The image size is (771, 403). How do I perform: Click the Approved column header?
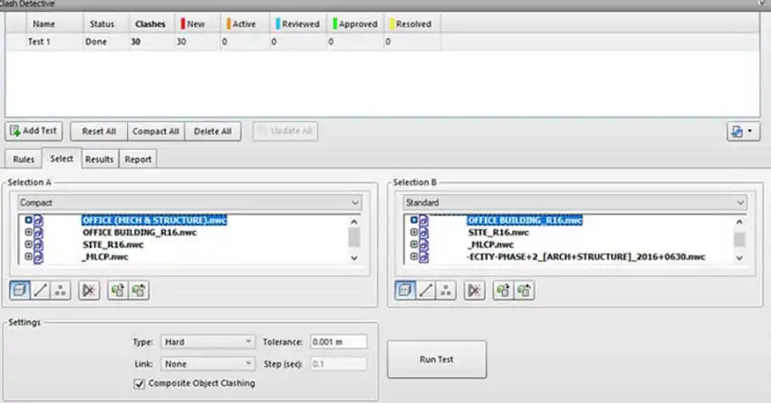click(355, 24)
